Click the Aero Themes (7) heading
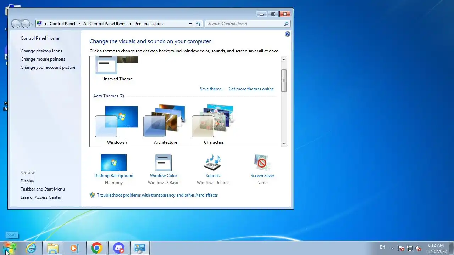The width and height of the screenshot is (454, 255). click(109, 96)
